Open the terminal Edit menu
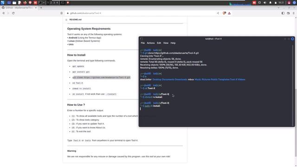 tap(159, 43)
